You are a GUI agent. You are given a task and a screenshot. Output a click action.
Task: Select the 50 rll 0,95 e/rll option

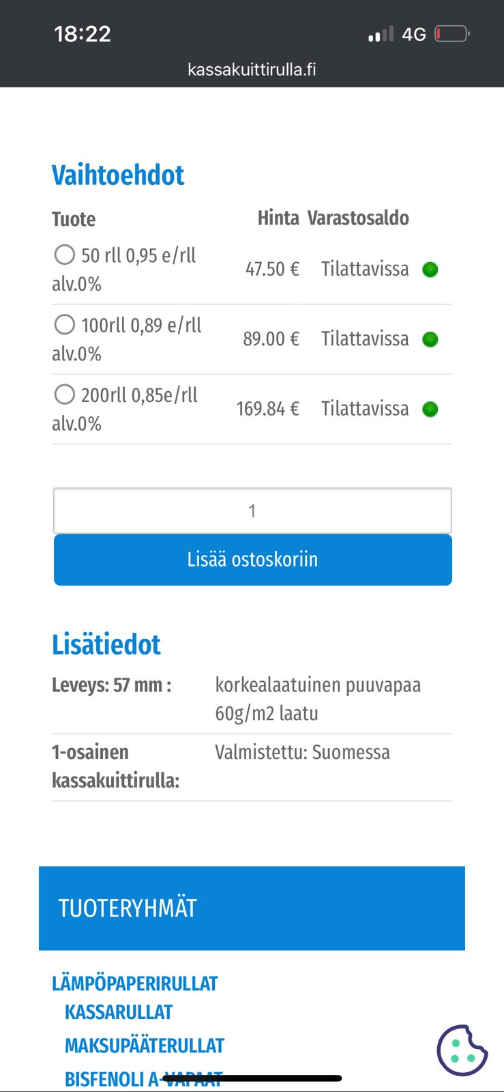(65, 255)
